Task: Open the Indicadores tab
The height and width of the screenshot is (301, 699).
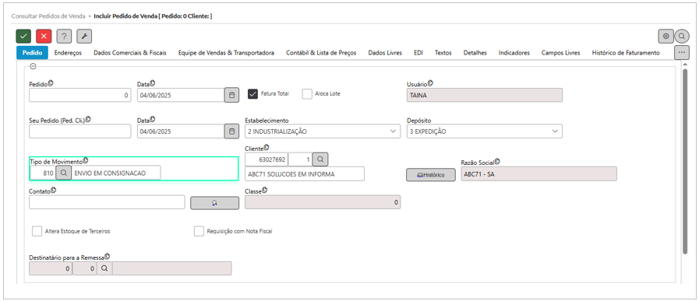Action: 514,53
